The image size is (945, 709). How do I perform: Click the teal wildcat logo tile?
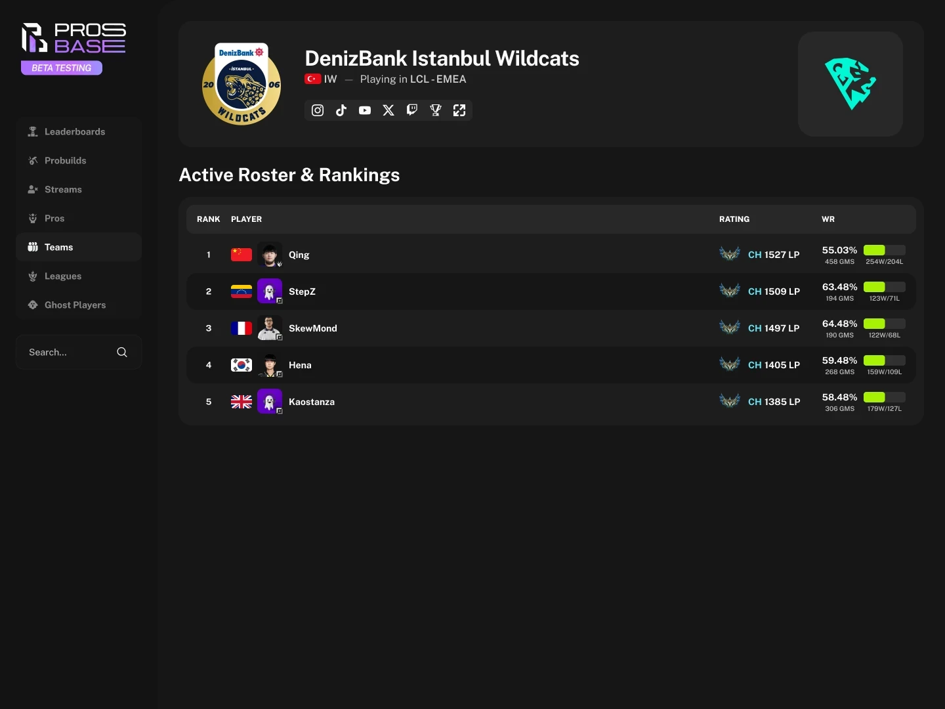(x=850, y=84)
